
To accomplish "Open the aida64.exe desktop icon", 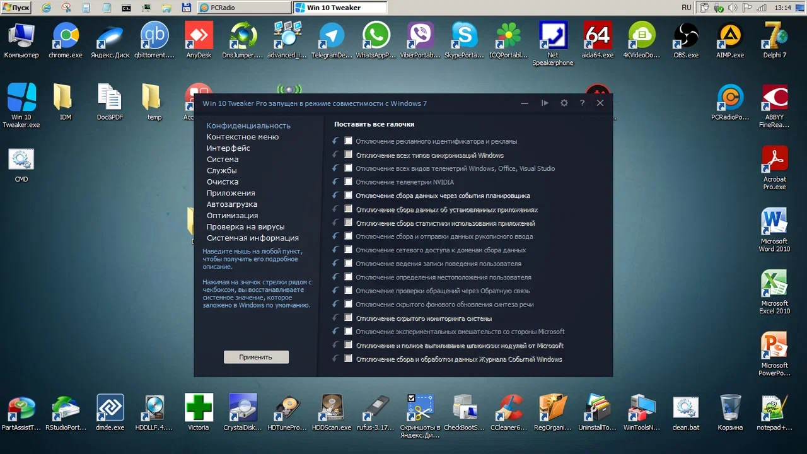I will [597, 40].
